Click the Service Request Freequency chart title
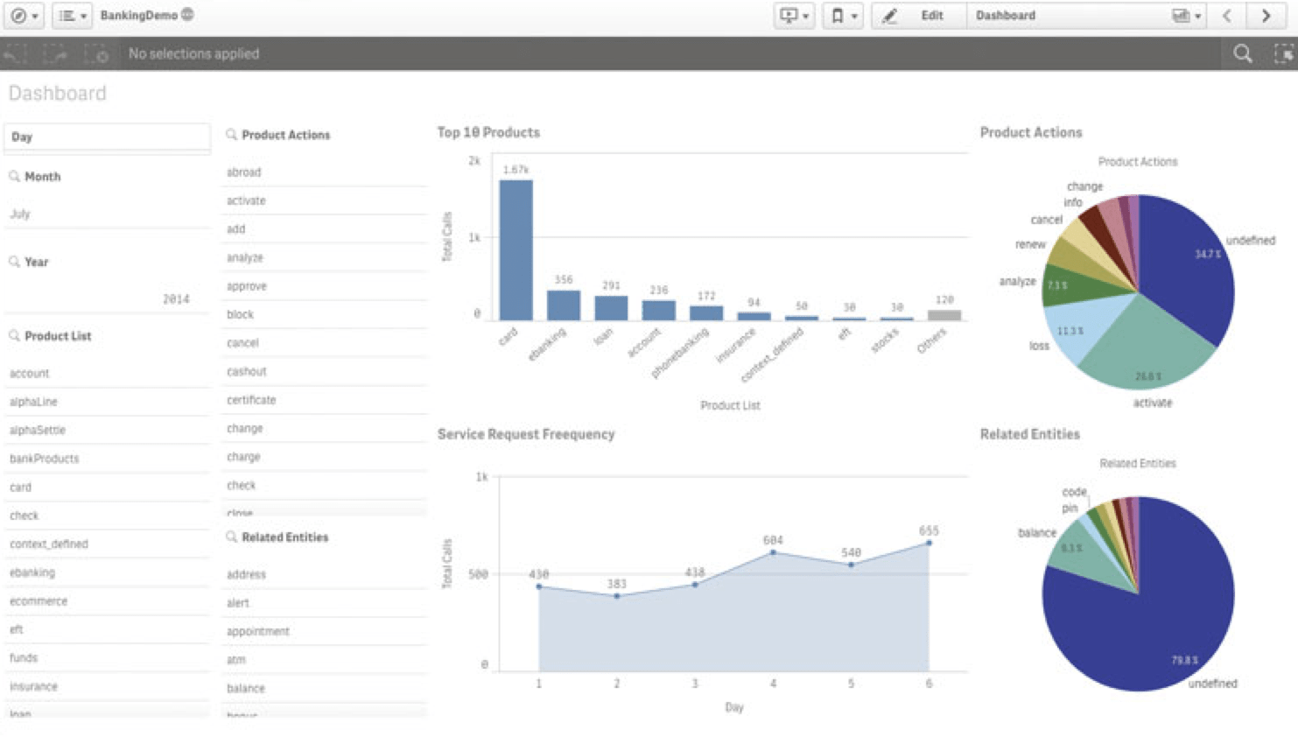The height and width of the screenshot is (737, 1298). [x=526, y=434]
